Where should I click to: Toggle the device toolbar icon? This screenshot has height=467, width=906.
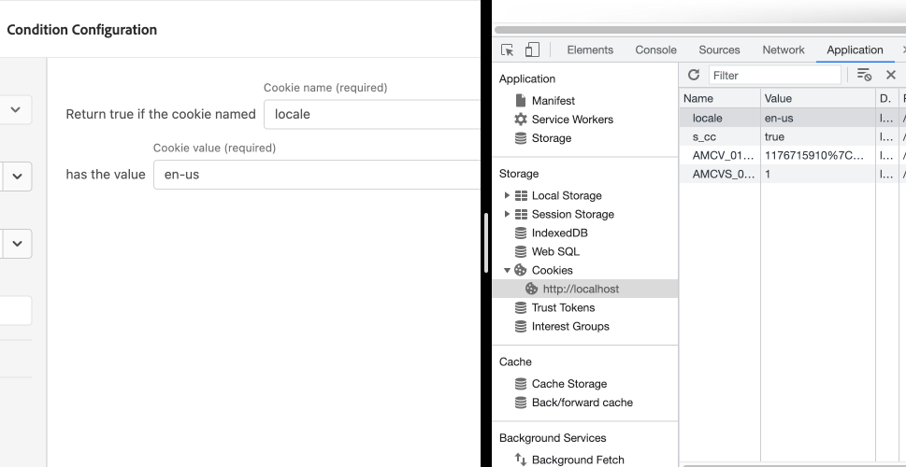[532, 50]
